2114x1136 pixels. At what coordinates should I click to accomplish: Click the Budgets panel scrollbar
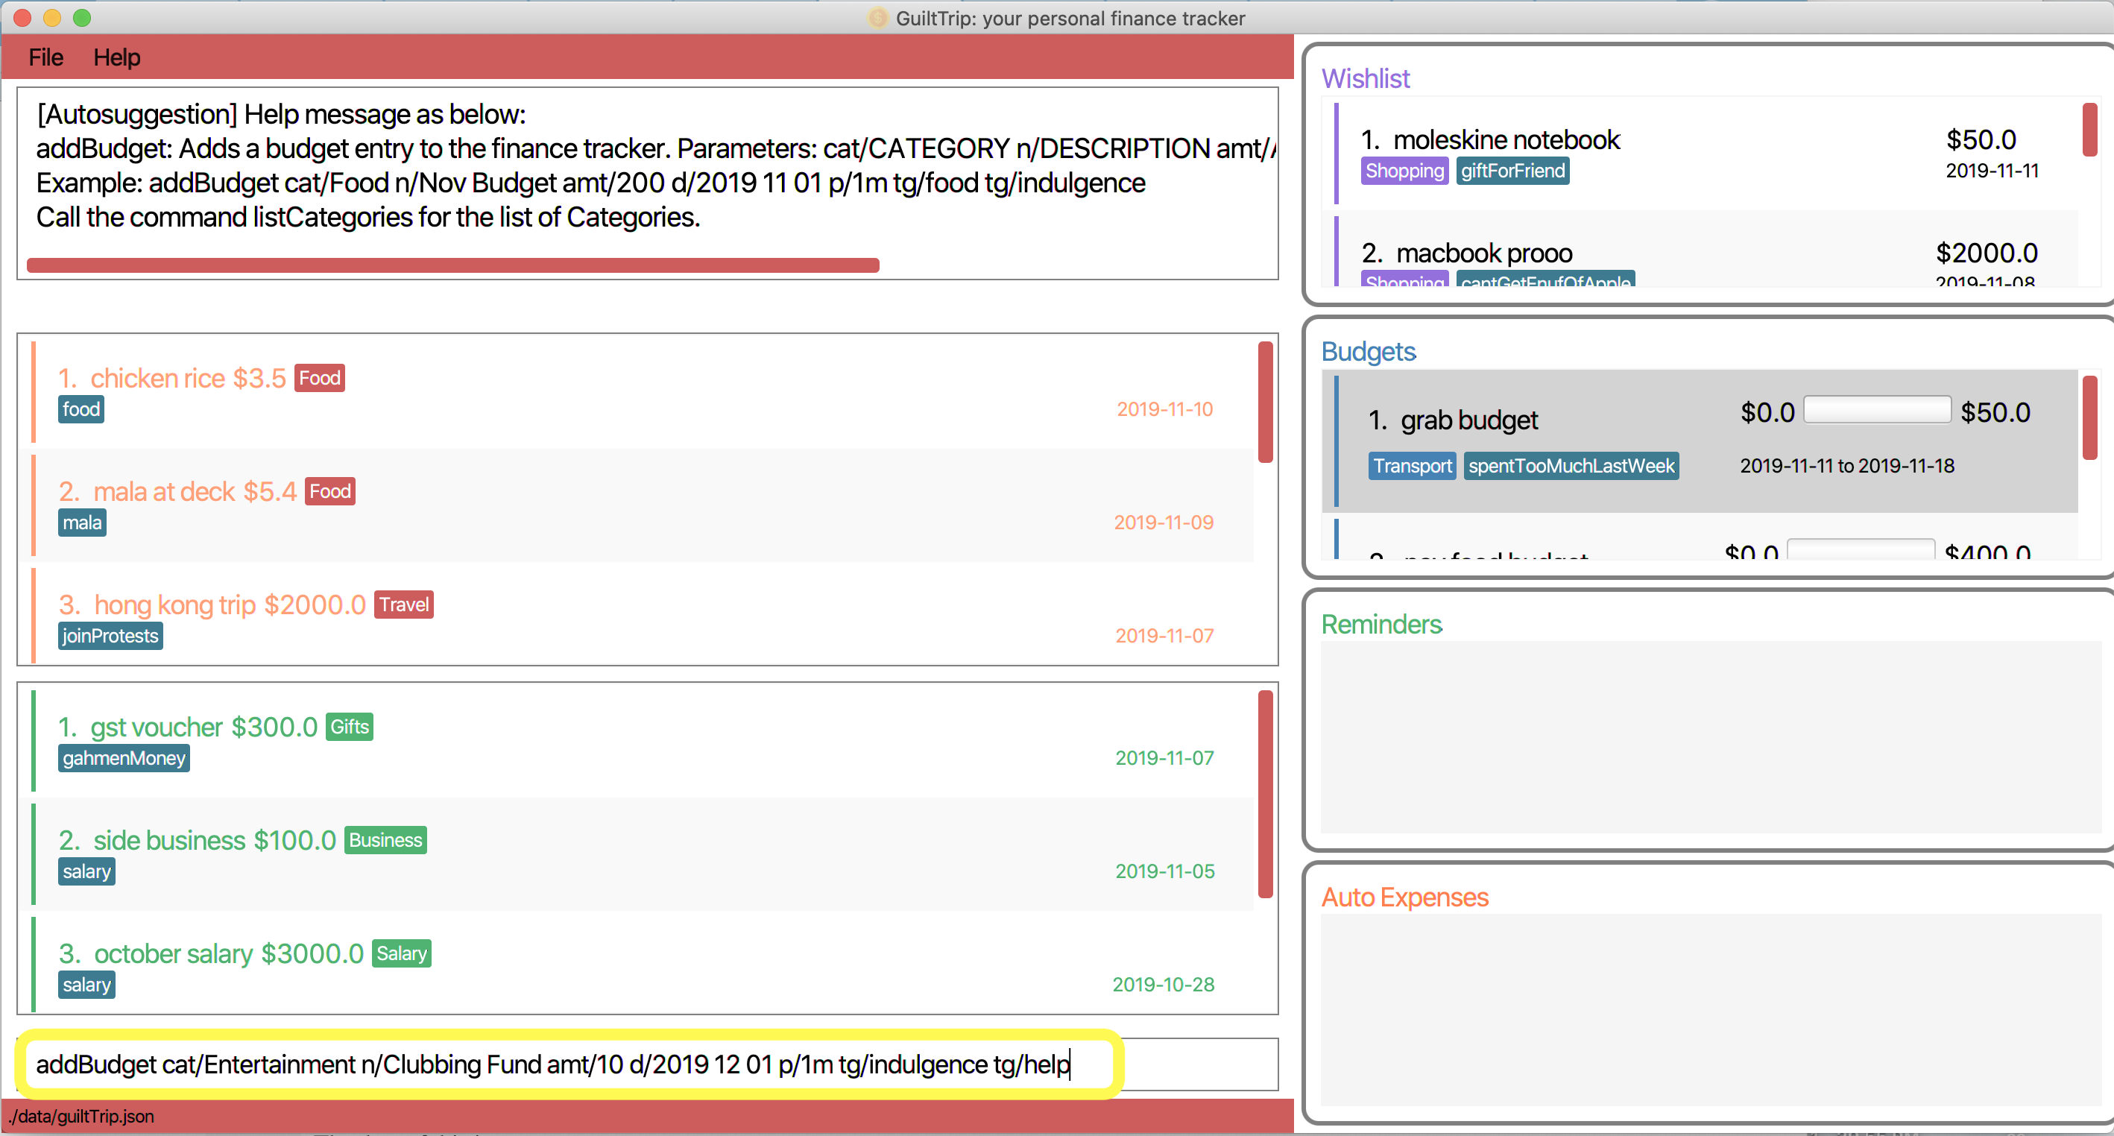[x=2089, y=417]
